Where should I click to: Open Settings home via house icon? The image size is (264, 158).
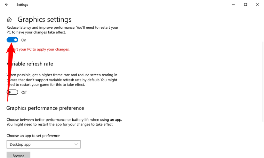click(9, 19)
